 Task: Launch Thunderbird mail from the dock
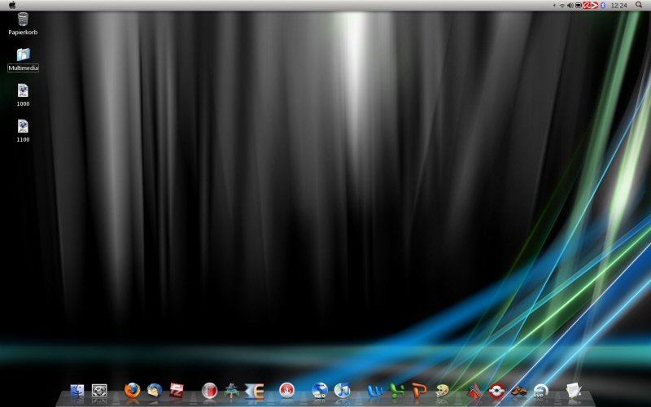pyautogui.click(x=155, y=391)
